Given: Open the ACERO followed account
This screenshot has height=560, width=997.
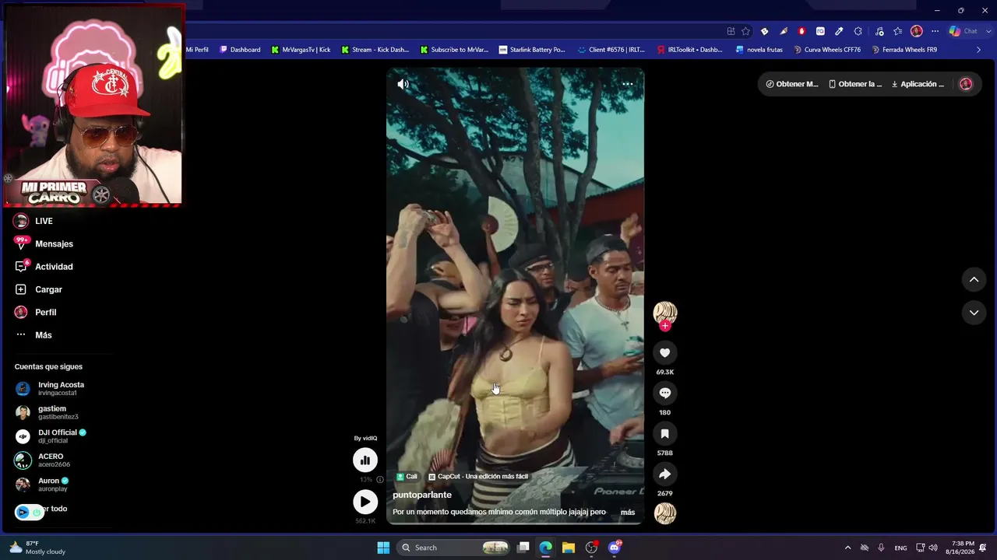Looking at the screenshot, I should pyautogui.click(x=44, y=460).
